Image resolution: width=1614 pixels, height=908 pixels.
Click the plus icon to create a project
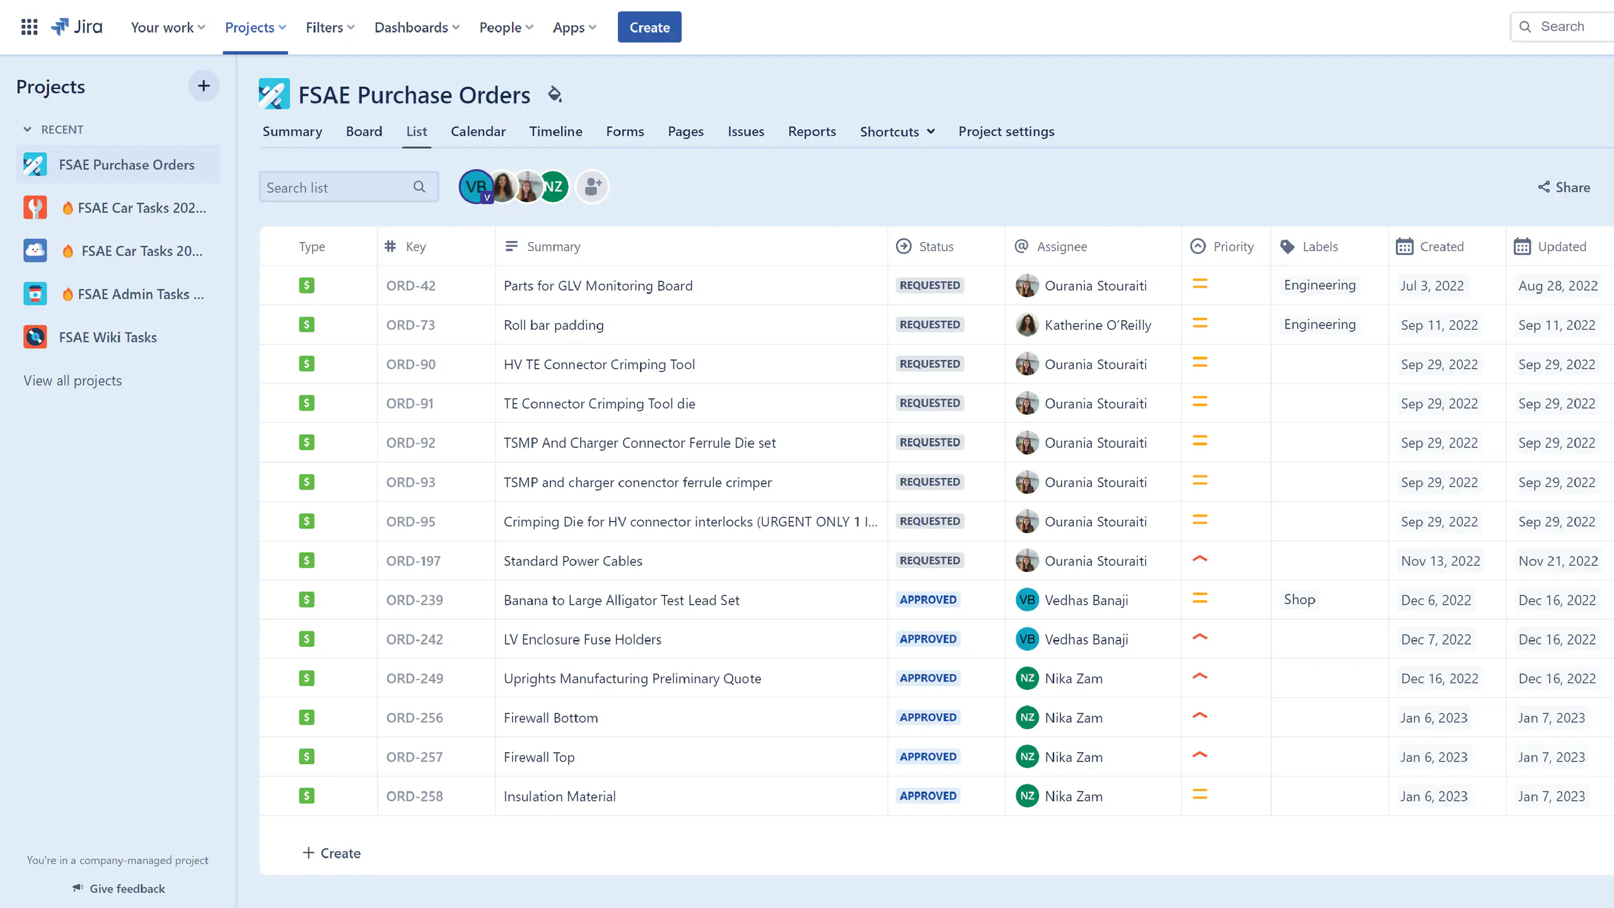pos(204,86)
